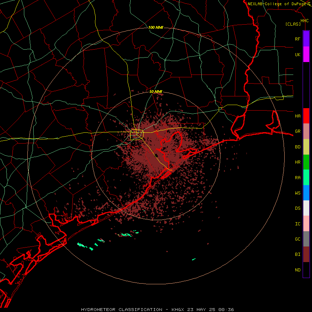
Task: Click the 'HA' legend label
Action: (x=297, y=116)
